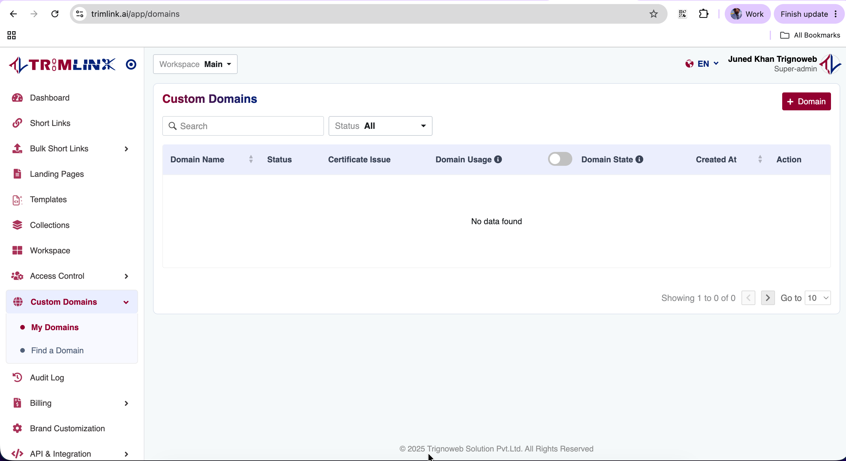Expand the Billing chevron
This screenshot has height=461, width=846.
tap(126, 403)
